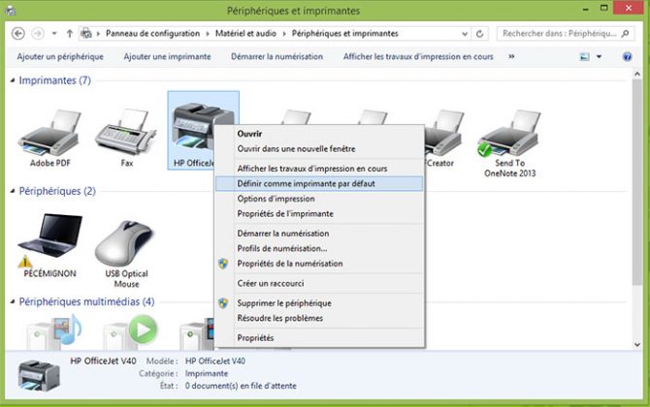Select the Fax printer icon
This screenshot has height=407, width=650.
coord(126,132)
